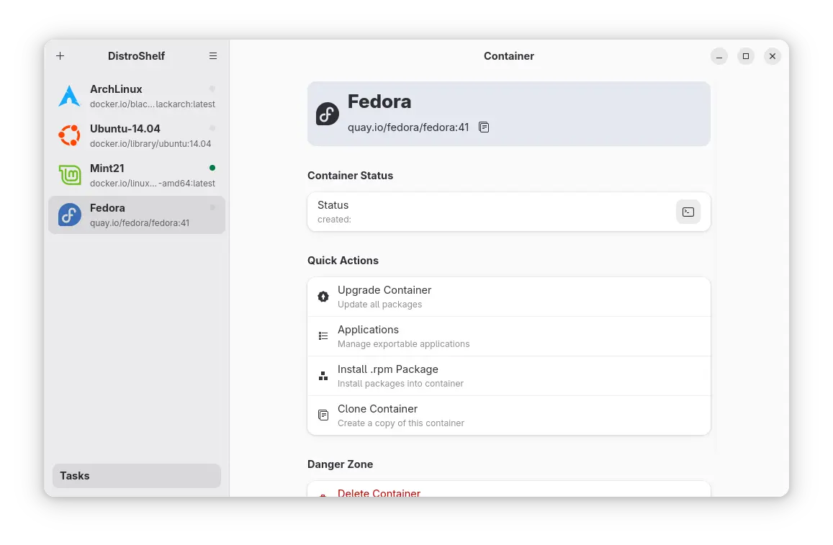Screen dimensions: 833x545
Task: Click the Danger Zone heading
Action: coord(340,464)
